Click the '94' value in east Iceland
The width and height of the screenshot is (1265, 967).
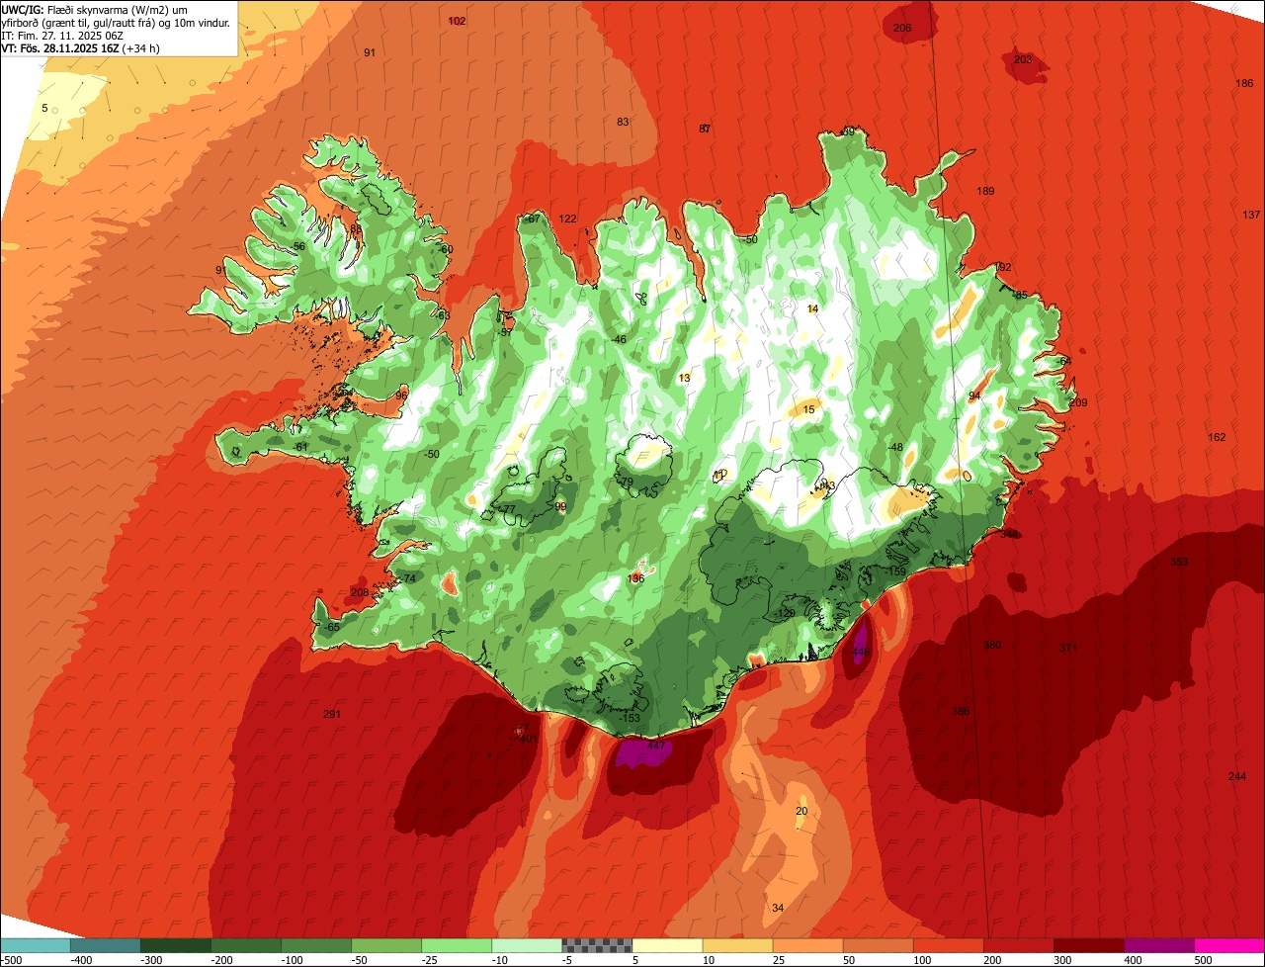coord(974,396)
